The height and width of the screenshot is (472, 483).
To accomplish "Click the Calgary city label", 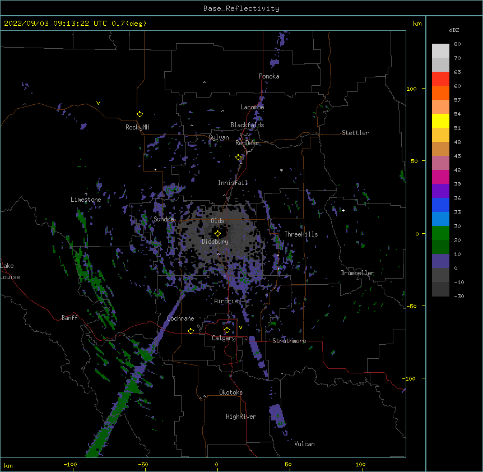I will pyautogui.click(x=224, y=338).
